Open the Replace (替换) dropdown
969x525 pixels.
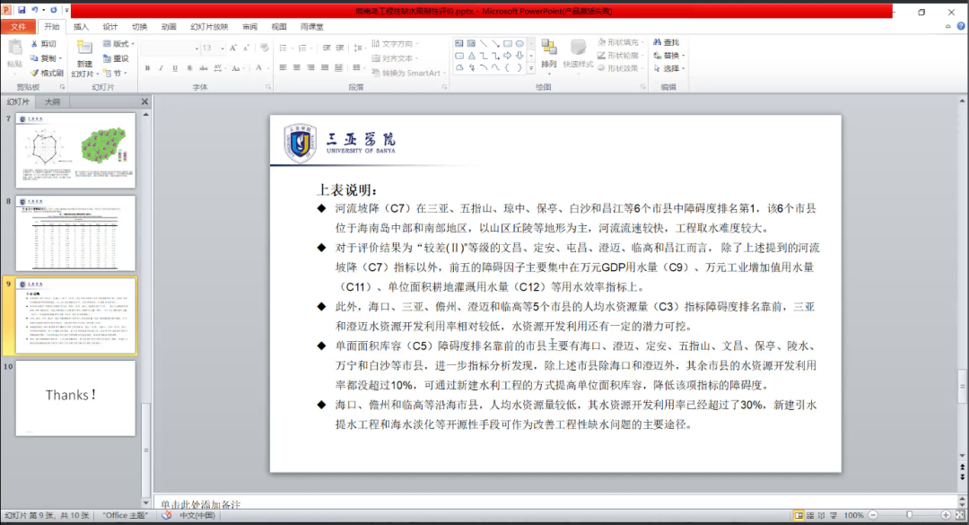pos(670,56)
